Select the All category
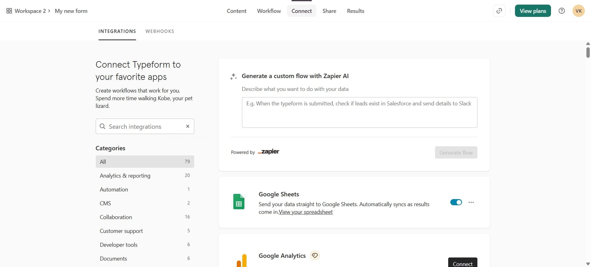Viewport: 591px width, 267px height. pyautogui.click(x=145, y=162)
